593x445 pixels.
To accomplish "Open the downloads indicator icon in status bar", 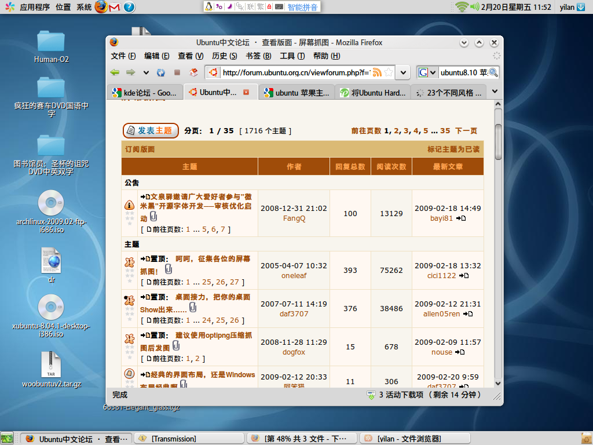I will (x=371, y=395).
